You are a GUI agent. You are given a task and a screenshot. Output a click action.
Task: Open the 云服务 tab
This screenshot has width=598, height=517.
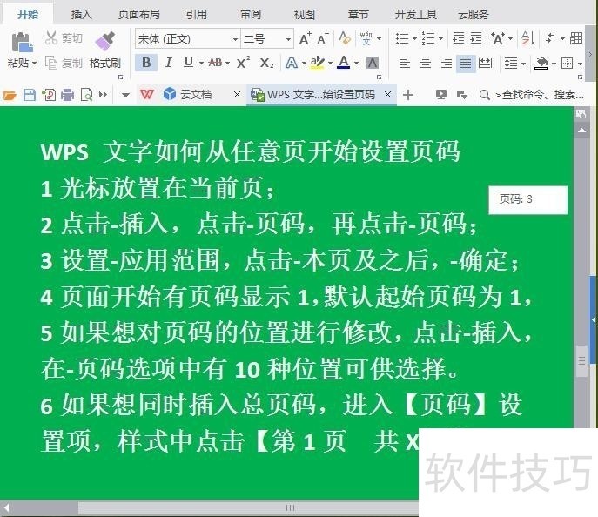click(474, 15)
